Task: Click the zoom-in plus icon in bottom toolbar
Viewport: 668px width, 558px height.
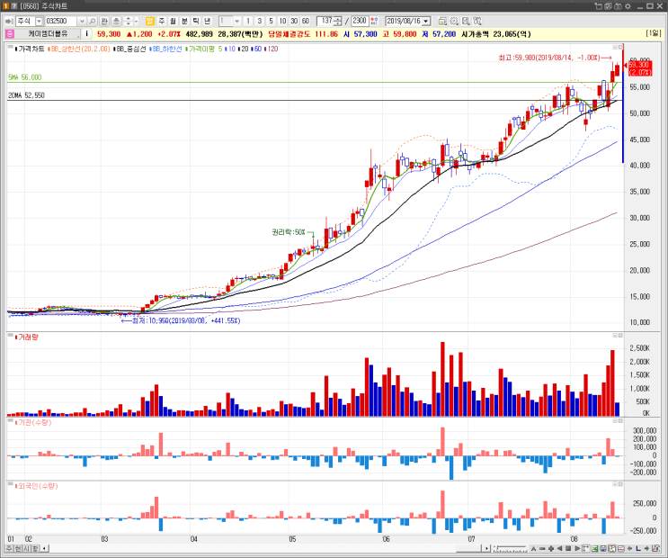Action: [551, 549]
